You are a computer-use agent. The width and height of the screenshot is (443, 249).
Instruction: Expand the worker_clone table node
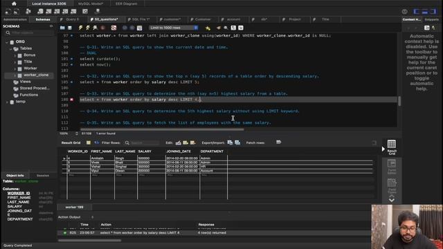[15, 75]
